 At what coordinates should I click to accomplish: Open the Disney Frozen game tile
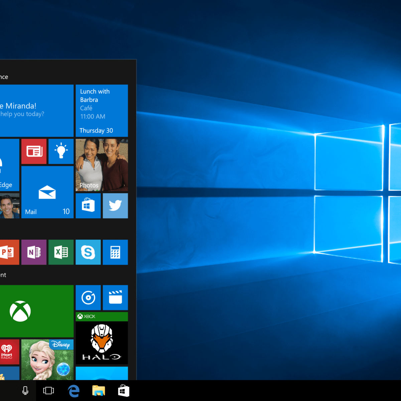click(47, 360)
